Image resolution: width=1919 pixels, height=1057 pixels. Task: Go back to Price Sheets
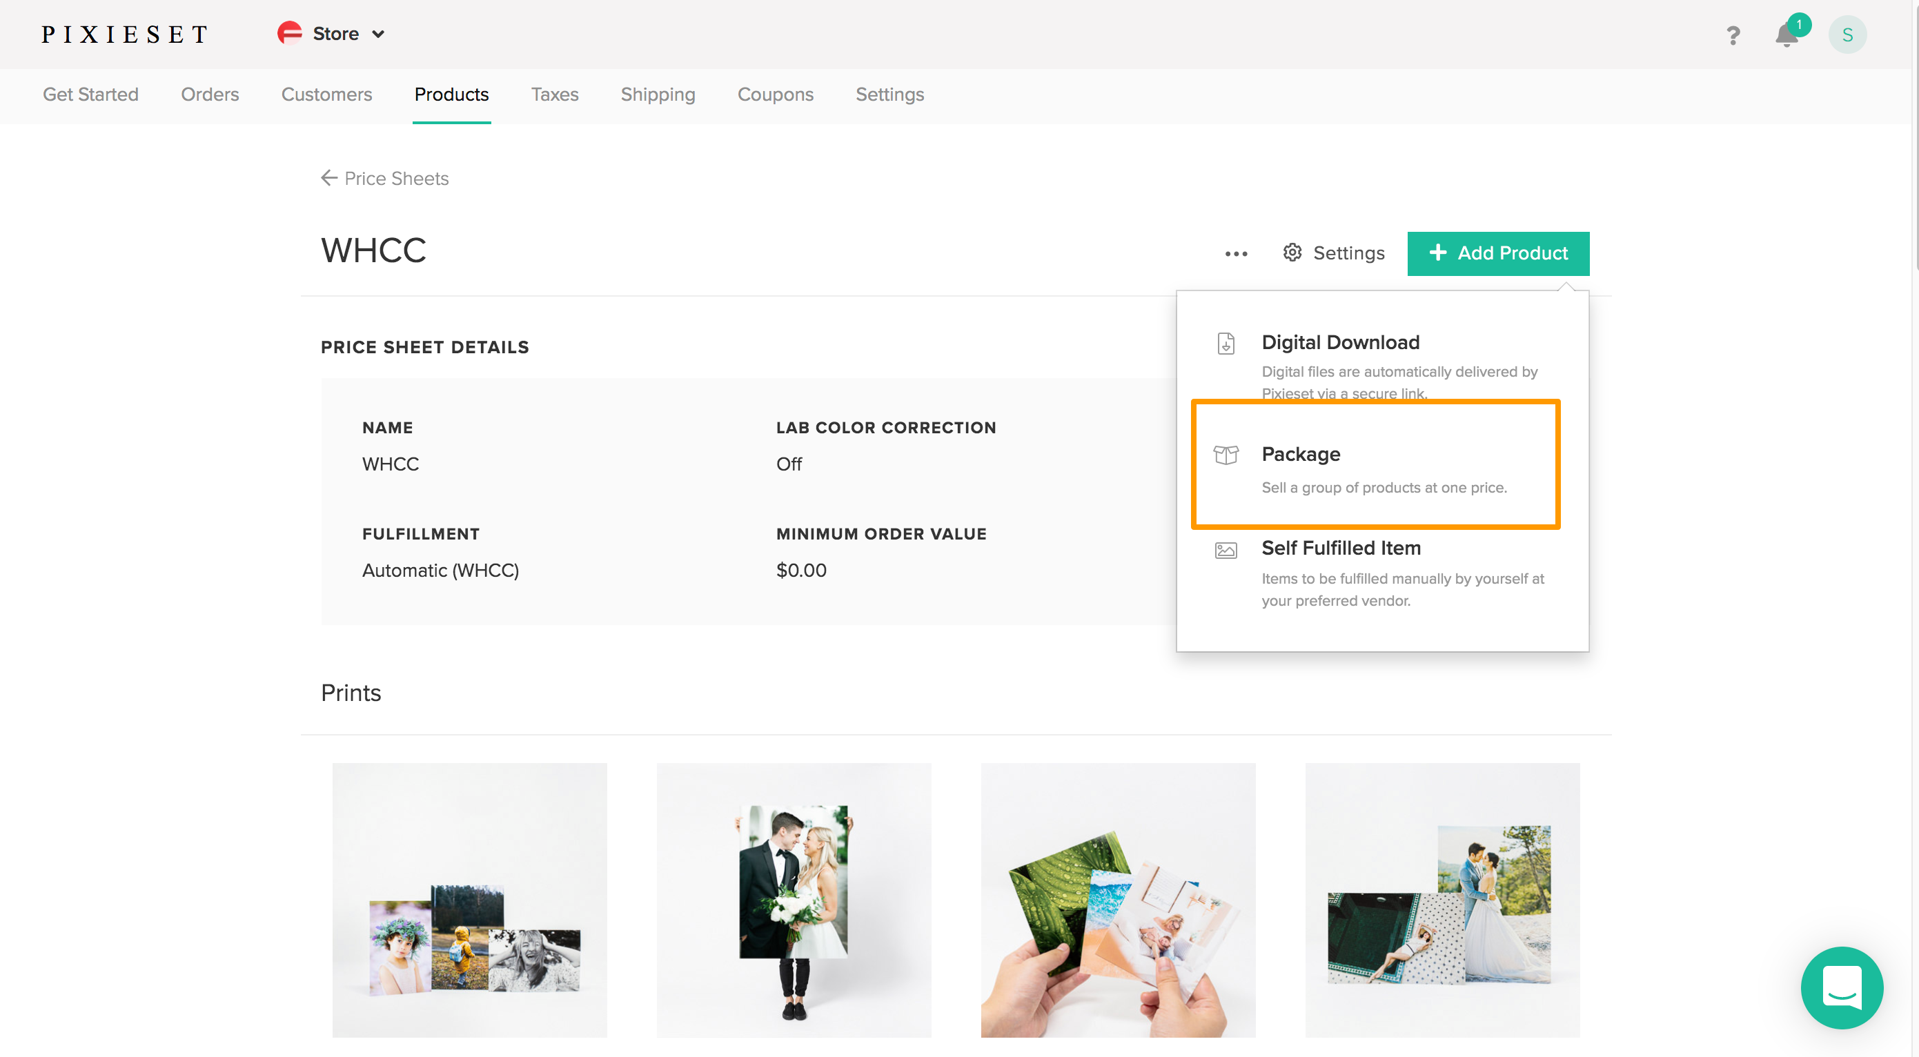(x=384, y=178)
